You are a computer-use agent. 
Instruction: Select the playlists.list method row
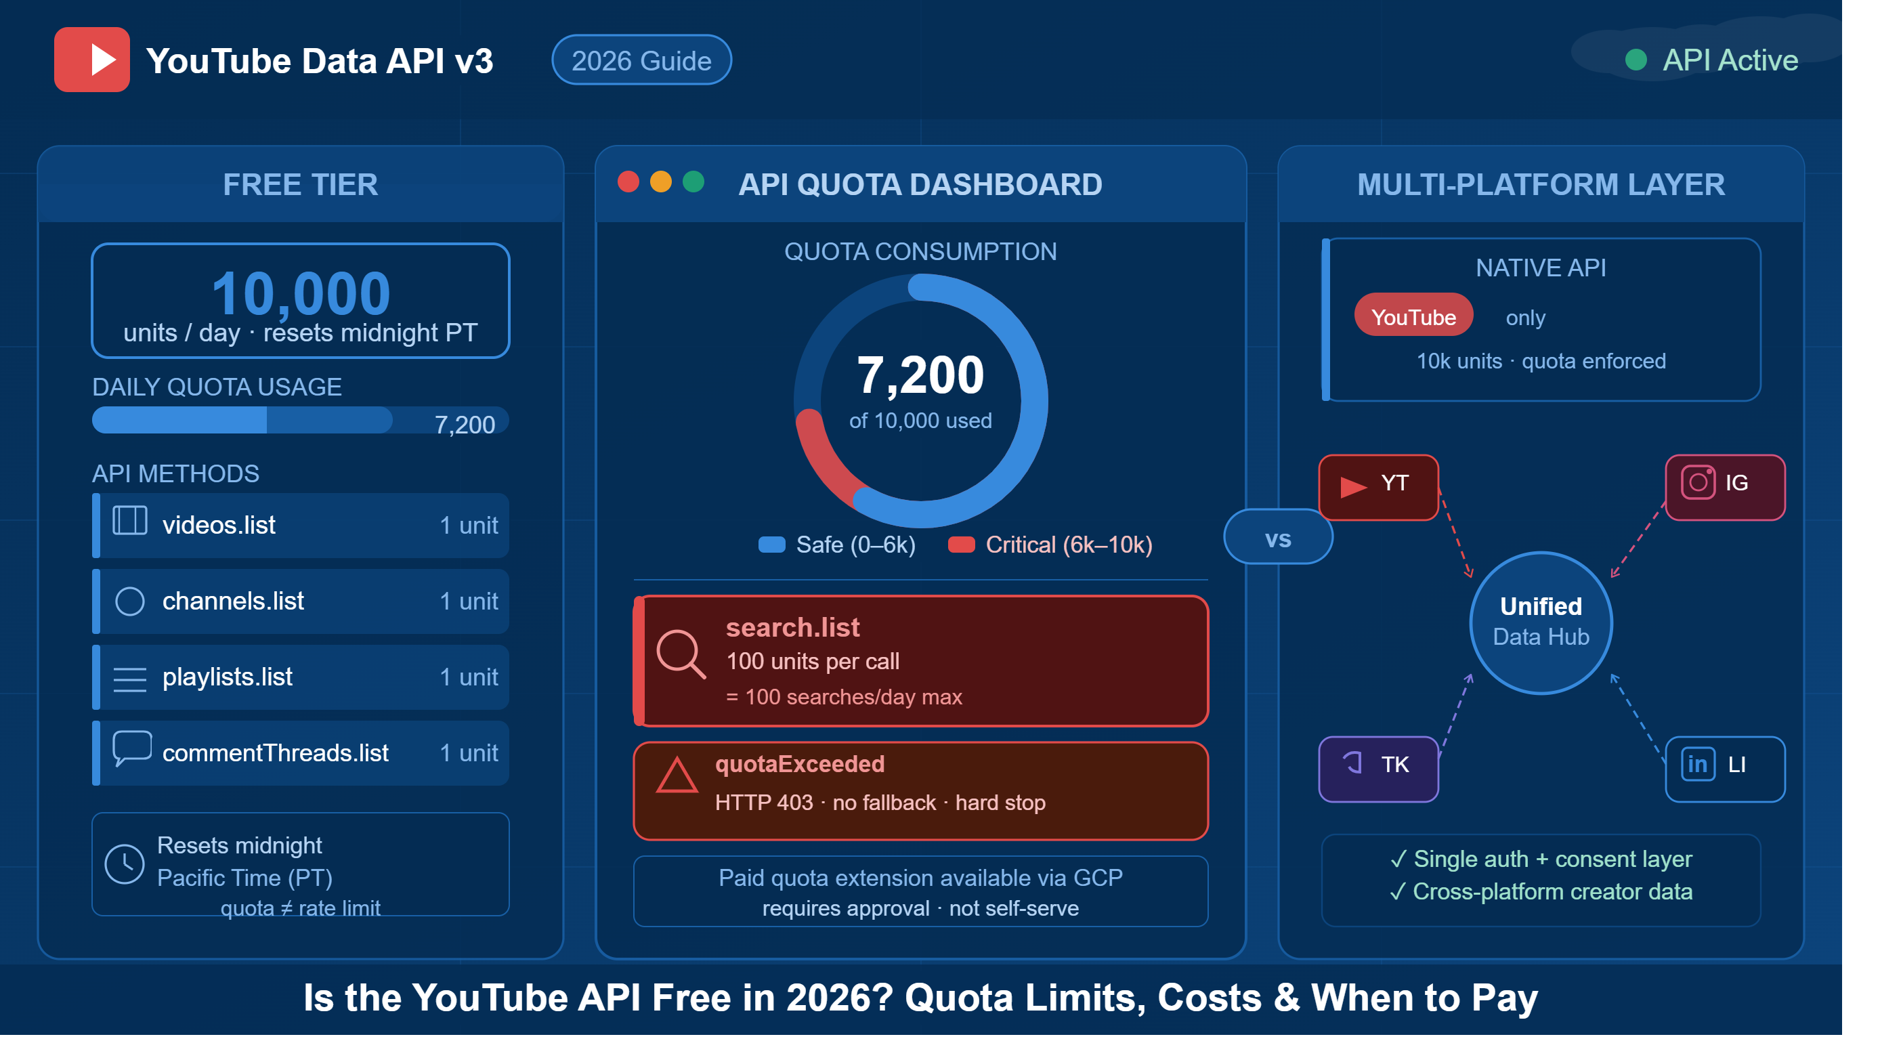[x=300, y=677]
